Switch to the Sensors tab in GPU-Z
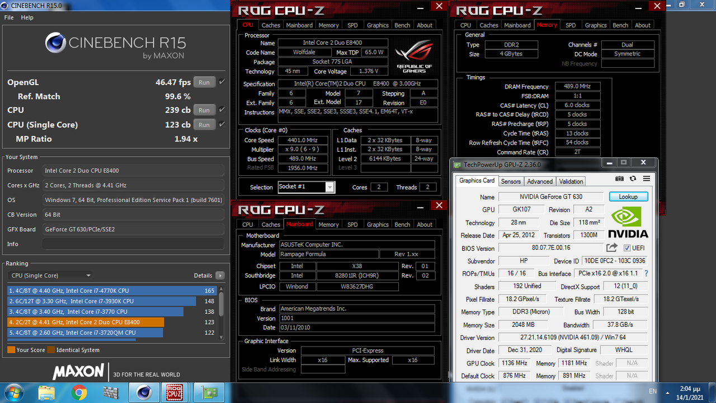716x403 pixels. [511, 181]
